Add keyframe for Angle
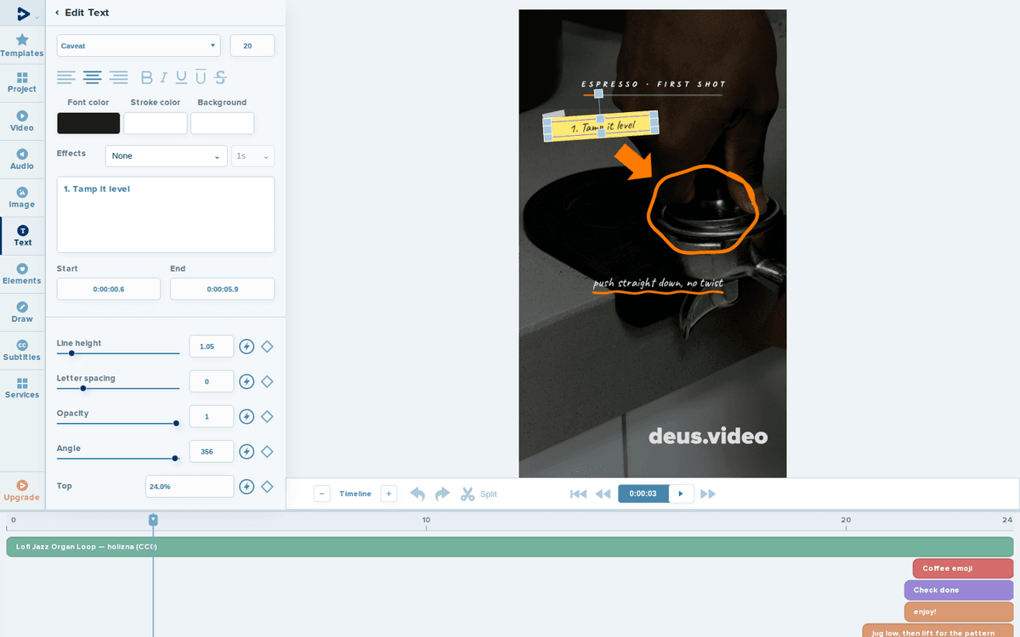This screenshot has width=1020, height=637. coord(267,451)
